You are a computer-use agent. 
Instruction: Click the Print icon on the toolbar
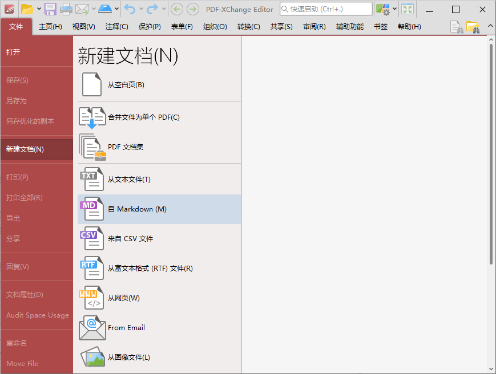click(x=66, y=9)
